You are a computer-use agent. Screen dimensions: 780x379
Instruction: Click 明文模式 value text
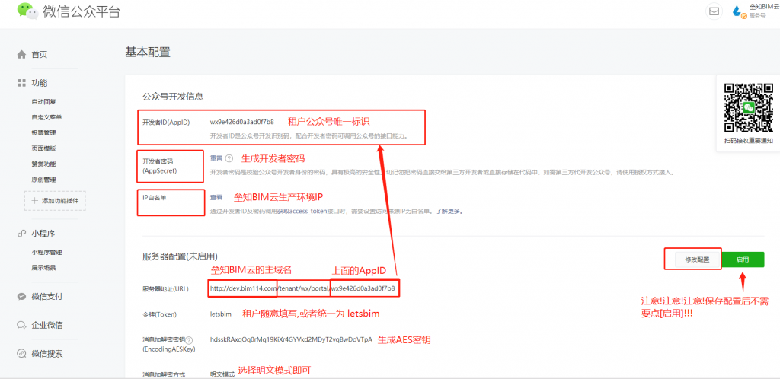pos(222,374)
